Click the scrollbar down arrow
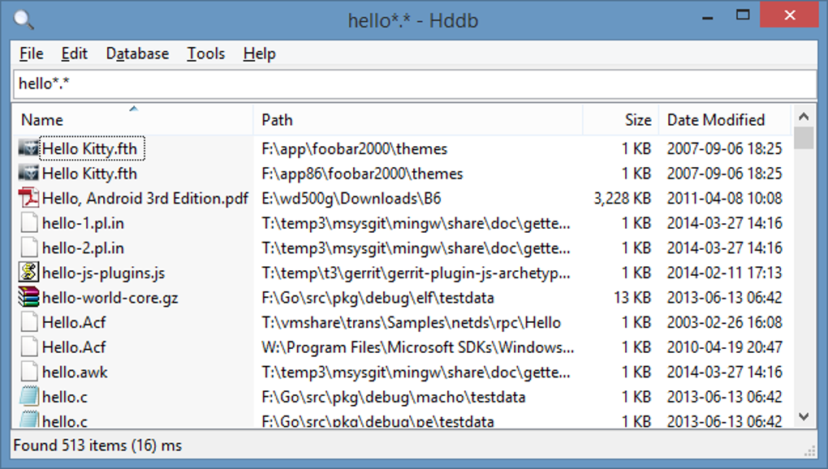The width and height of the screenshot is (828, 469). point(804,417)
